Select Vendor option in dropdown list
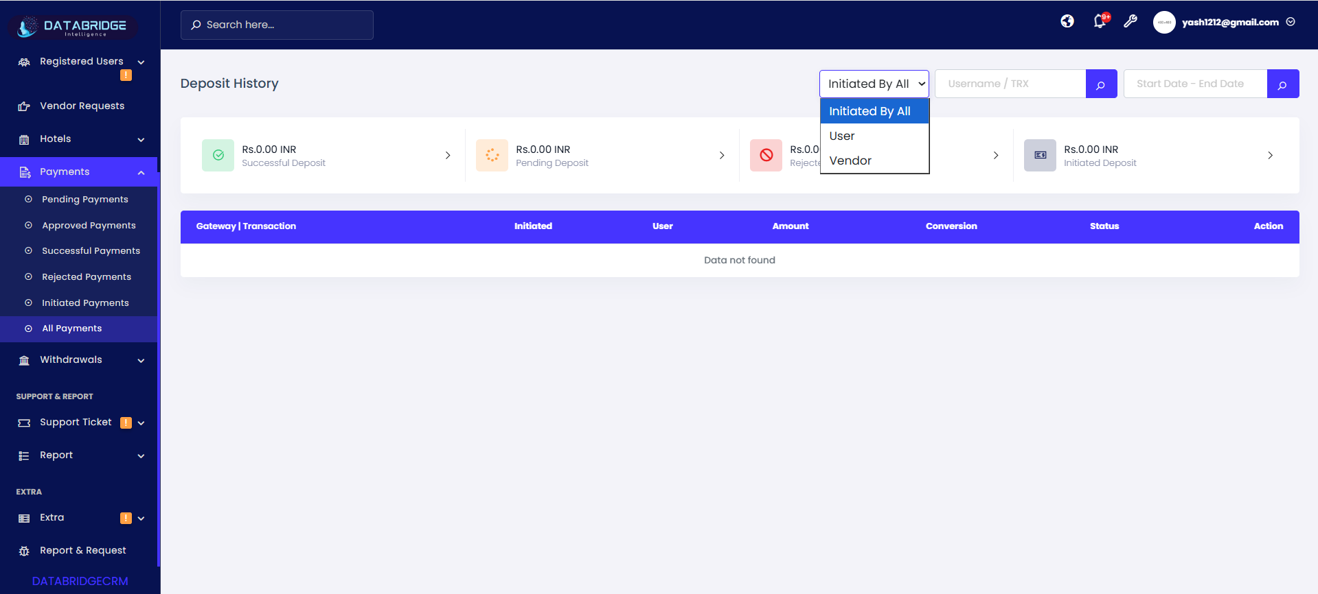Image resolution: width=1318 pixels, height=594 pixels. (x=874, y=161)
